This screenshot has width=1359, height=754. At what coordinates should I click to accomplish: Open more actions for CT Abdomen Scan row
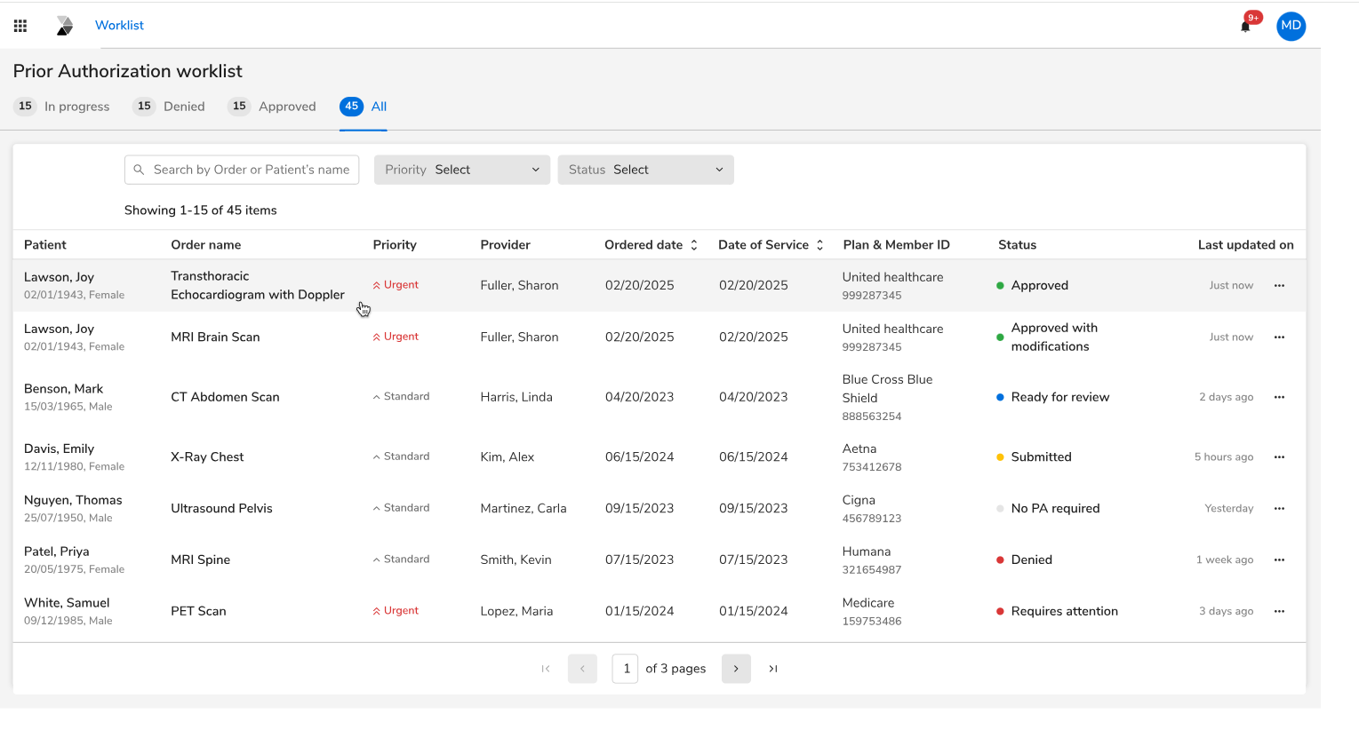[1279, 397]
